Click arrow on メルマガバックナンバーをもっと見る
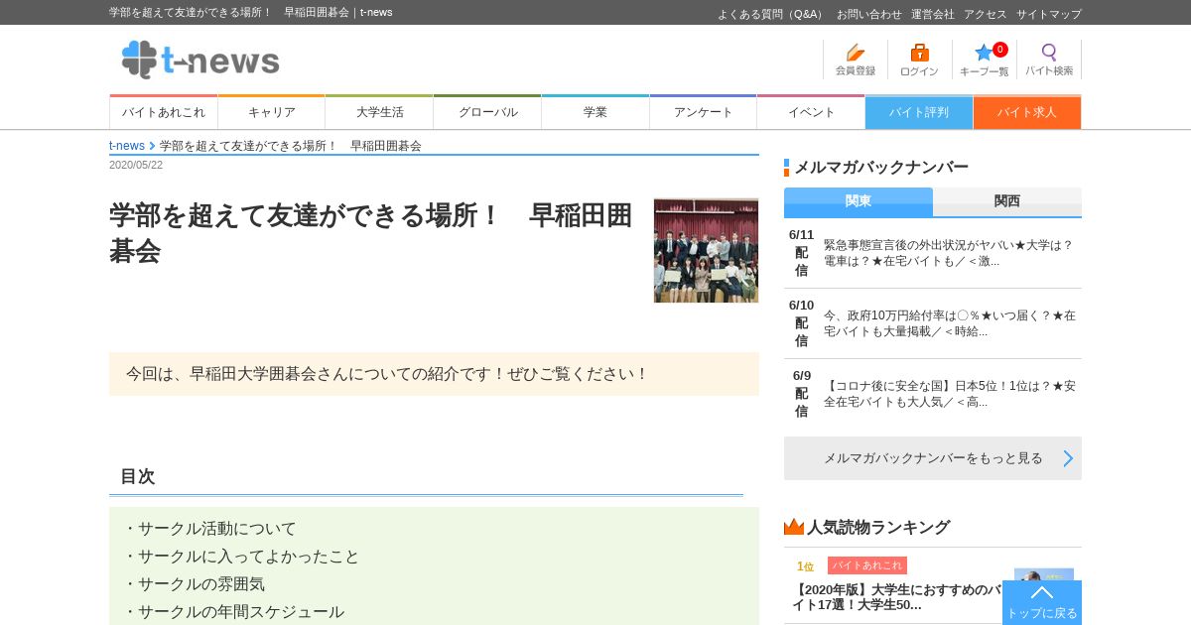 tap(1068, 458)
